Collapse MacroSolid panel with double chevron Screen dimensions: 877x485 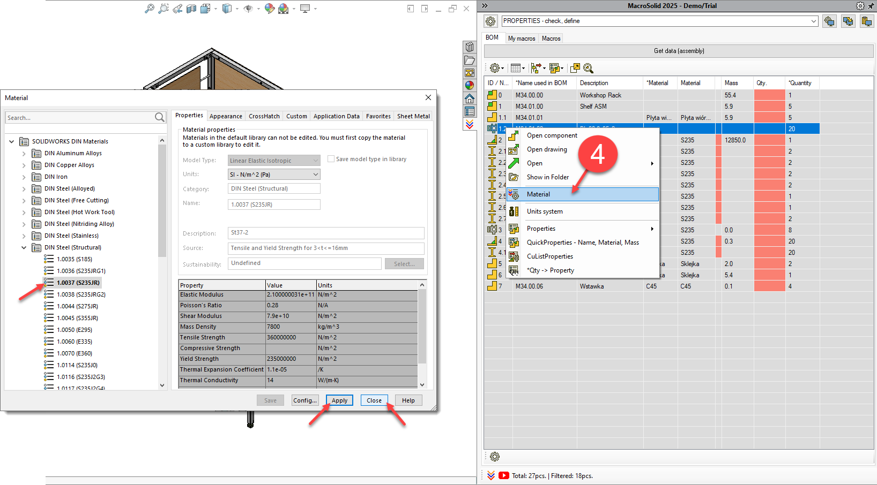tap(485, 6)
